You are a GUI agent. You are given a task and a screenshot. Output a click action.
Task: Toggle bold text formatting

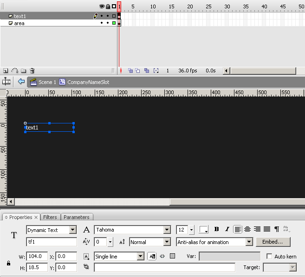tap(216, 229)
